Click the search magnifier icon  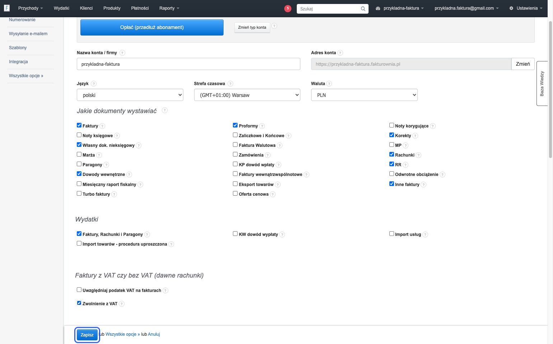click(363, 9)
